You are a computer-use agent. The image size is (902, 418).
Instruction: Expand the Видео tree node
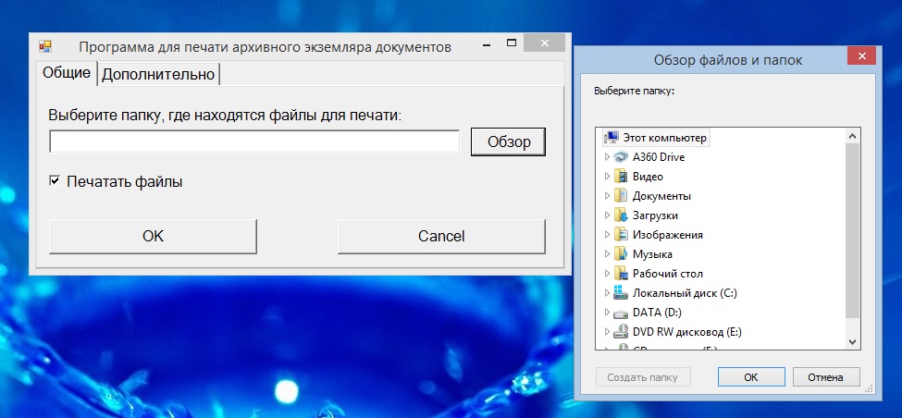click(607, 177)
